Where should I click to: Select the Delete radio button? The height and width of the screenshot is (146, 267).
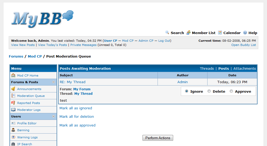[x=209, y=91]
